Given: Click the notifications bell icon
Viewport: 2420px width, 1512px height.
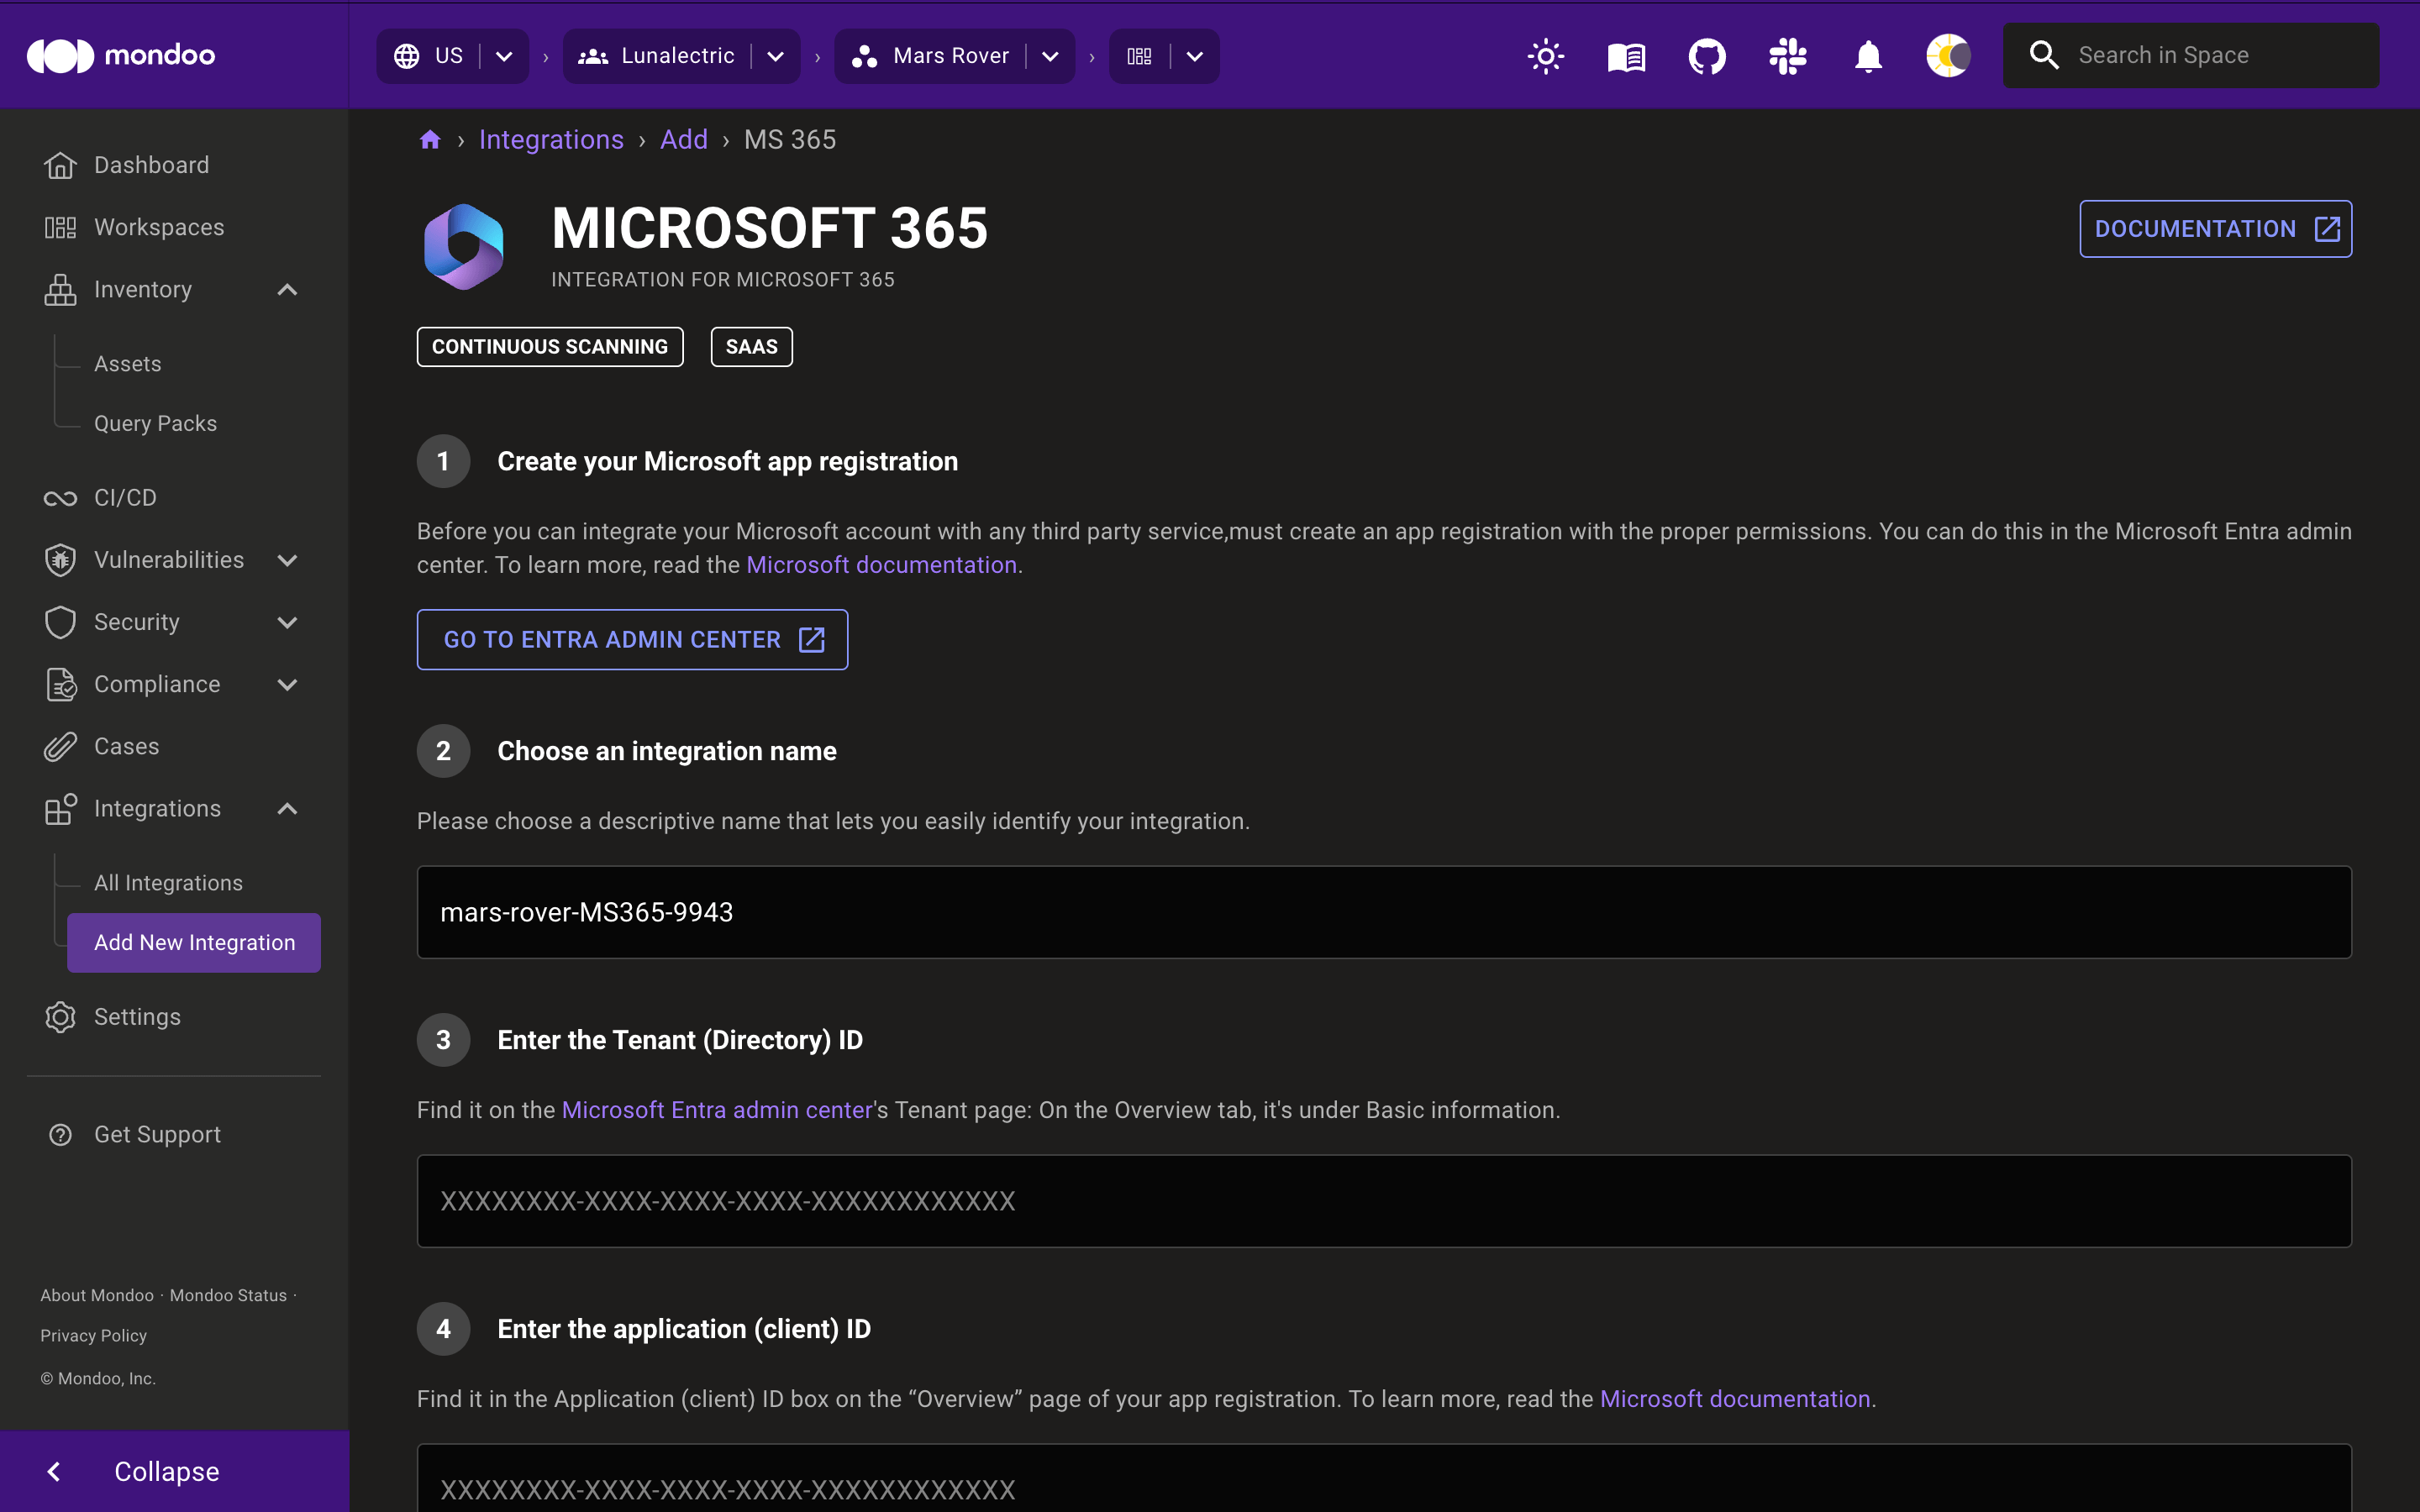Looking at the screenshot, I should click(x=1870, y=55).
